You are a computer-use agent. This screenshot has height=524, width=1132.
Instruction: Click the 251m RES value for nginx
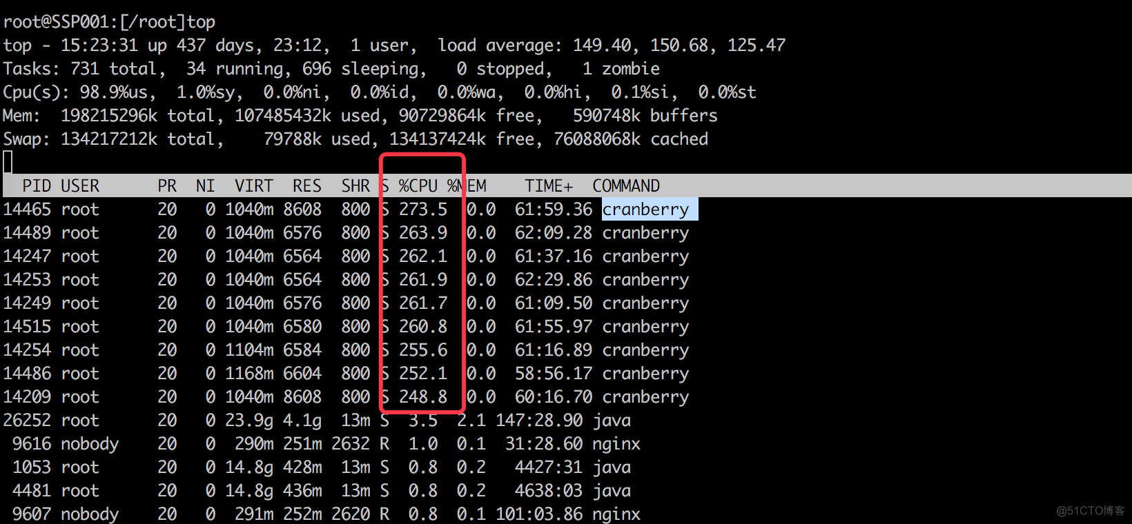click(302, 444)
